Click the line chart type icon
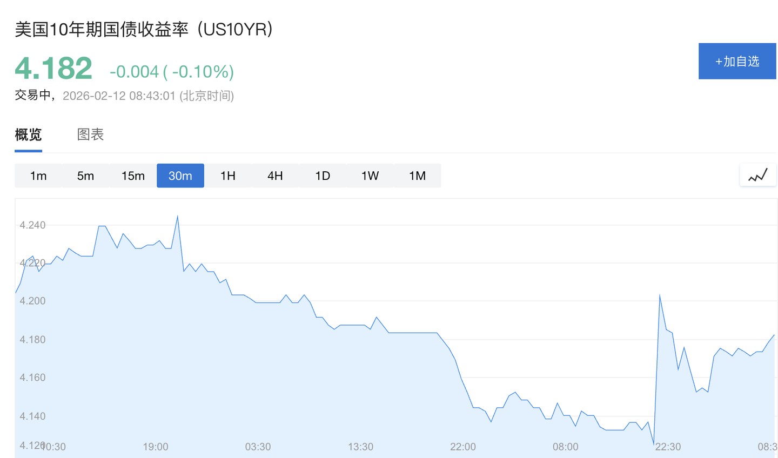Image resolution: width=778 pixels, height=458 pixels. [x=757, y=176]
